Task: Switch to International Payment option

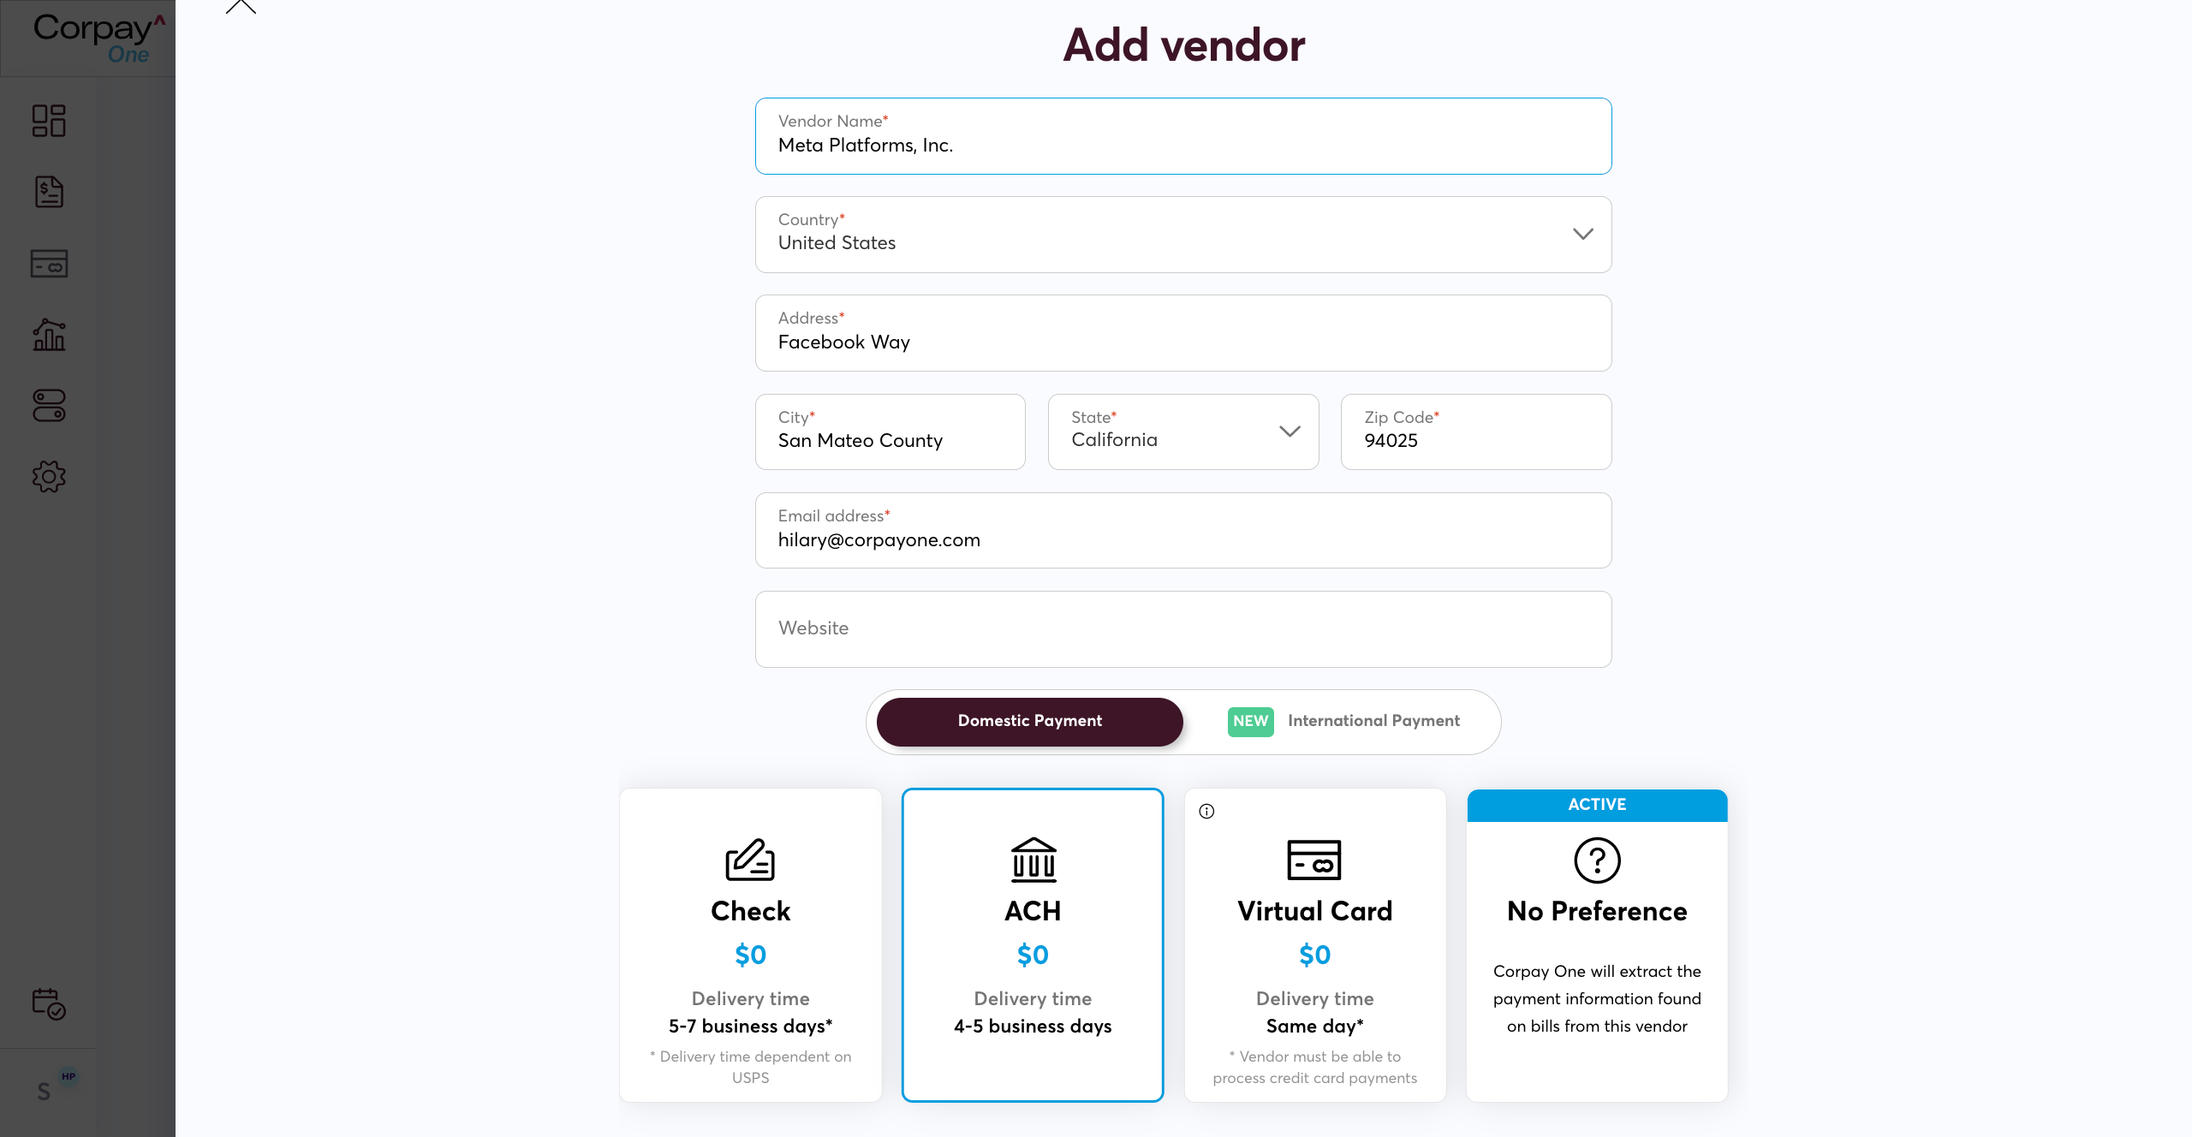Action: tap(1344, 722)
